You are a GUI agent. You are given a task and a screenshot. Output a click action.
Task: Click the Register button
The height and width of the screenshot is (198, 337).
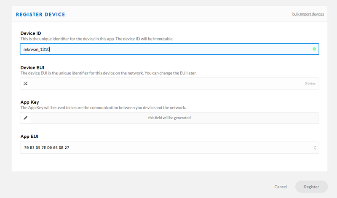coord(311,187)
